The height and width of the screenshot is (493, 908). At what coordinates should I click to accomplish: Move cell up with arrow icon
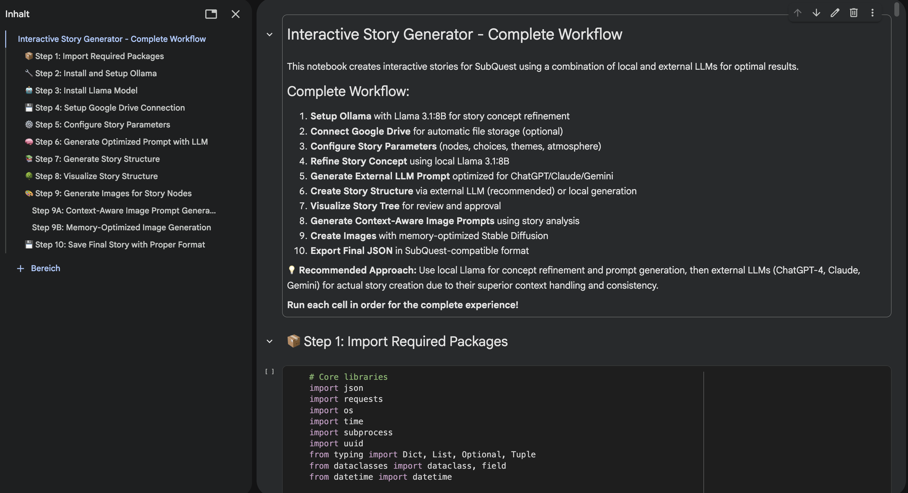pos(797,13)
